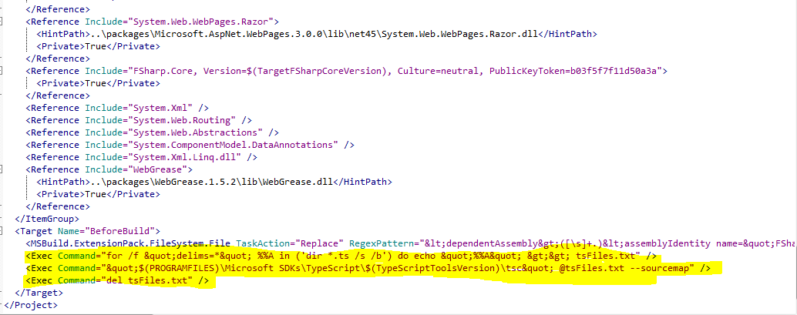797x315 pixels.
Task: Click the Reference Include="System.Xml" line
Action: (117, 108)
